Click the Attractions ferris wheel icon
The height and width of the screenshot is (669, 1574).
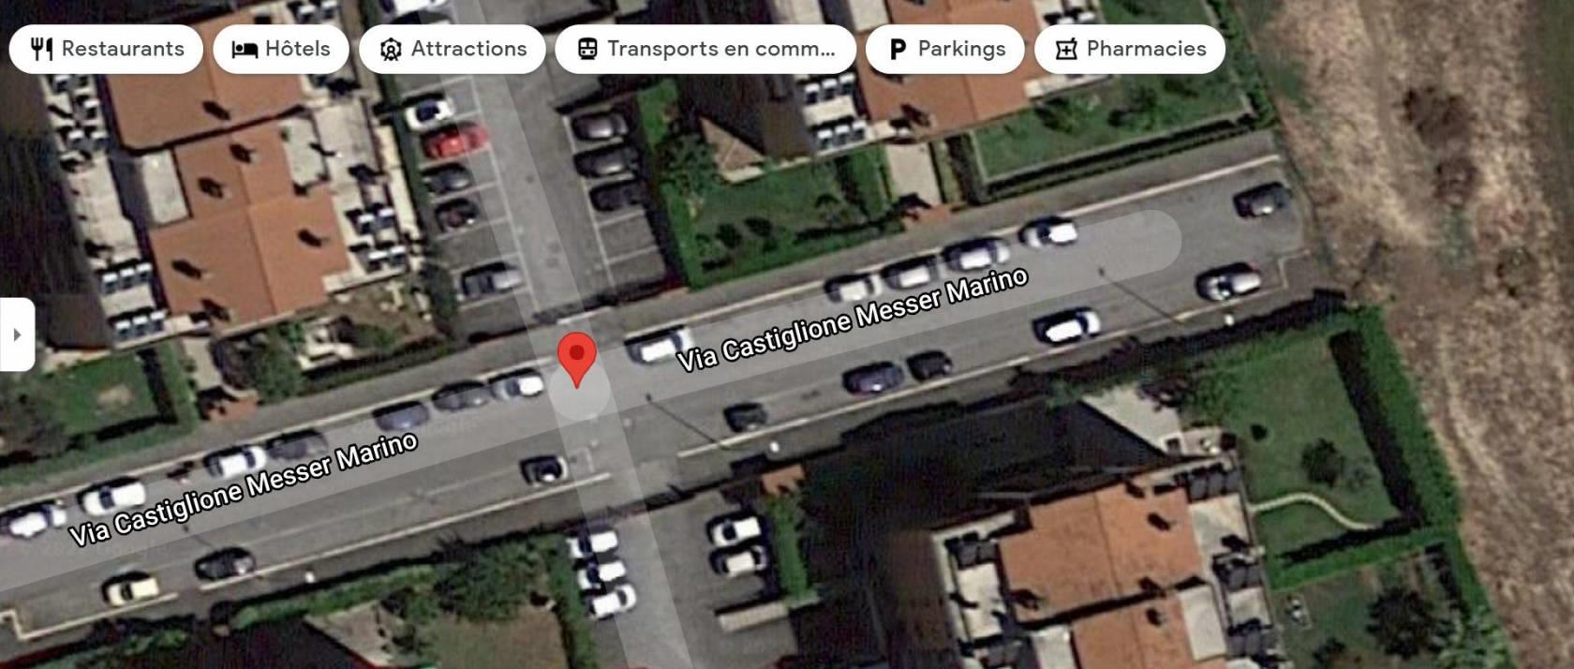point(391,50)
